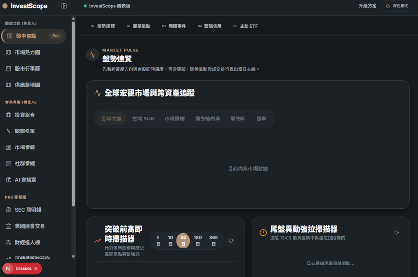
Task: Toggle 深色模式 dark mode button
Action: [x=397, y=6]
